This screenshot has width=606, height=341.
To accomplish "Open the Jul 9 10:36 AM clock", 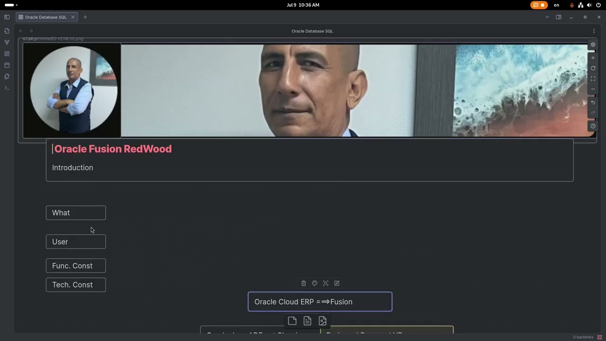I will tap(303, 5).
